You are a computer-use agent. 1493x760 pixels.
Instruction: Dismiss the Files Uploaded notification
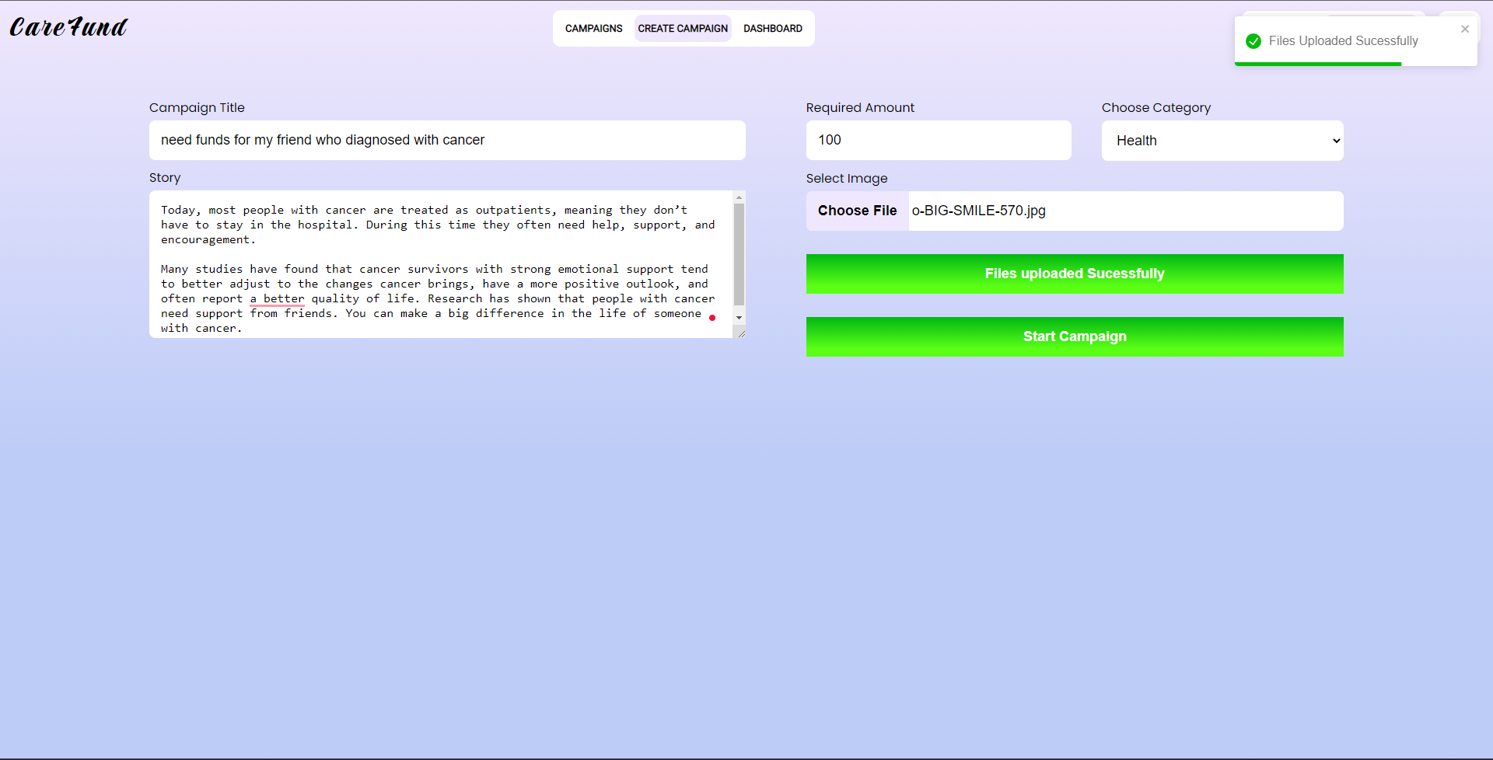click(x=1465, y=29)
